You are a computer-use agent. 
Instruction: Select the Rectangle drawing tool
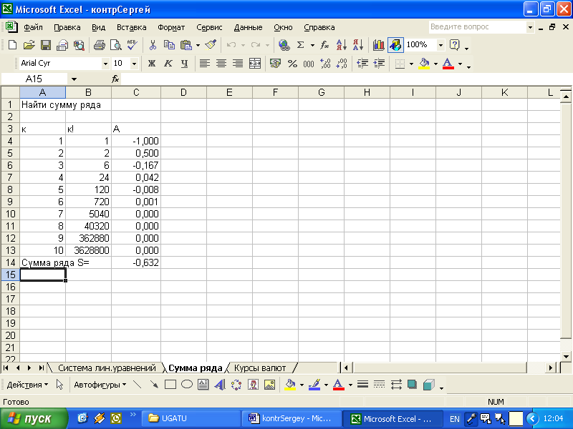point(170,385)
